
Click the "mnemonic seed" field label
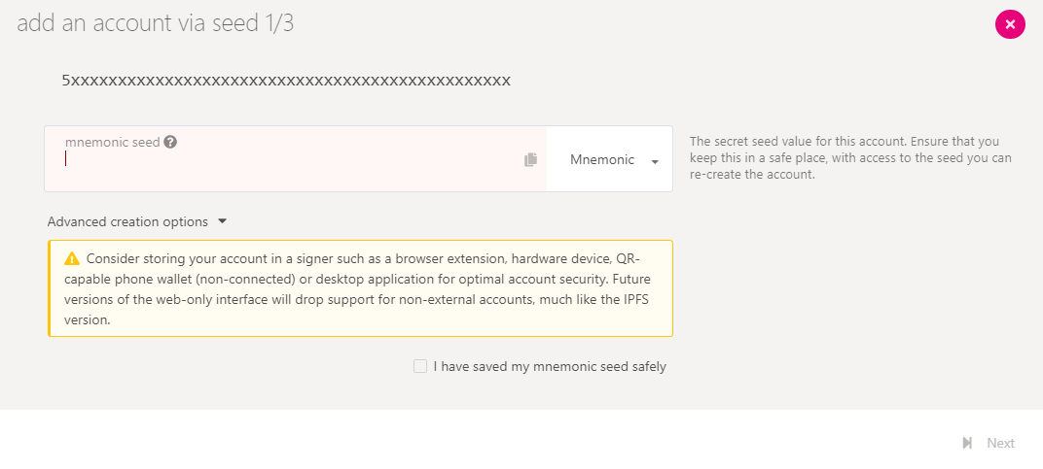coord(112,143)
